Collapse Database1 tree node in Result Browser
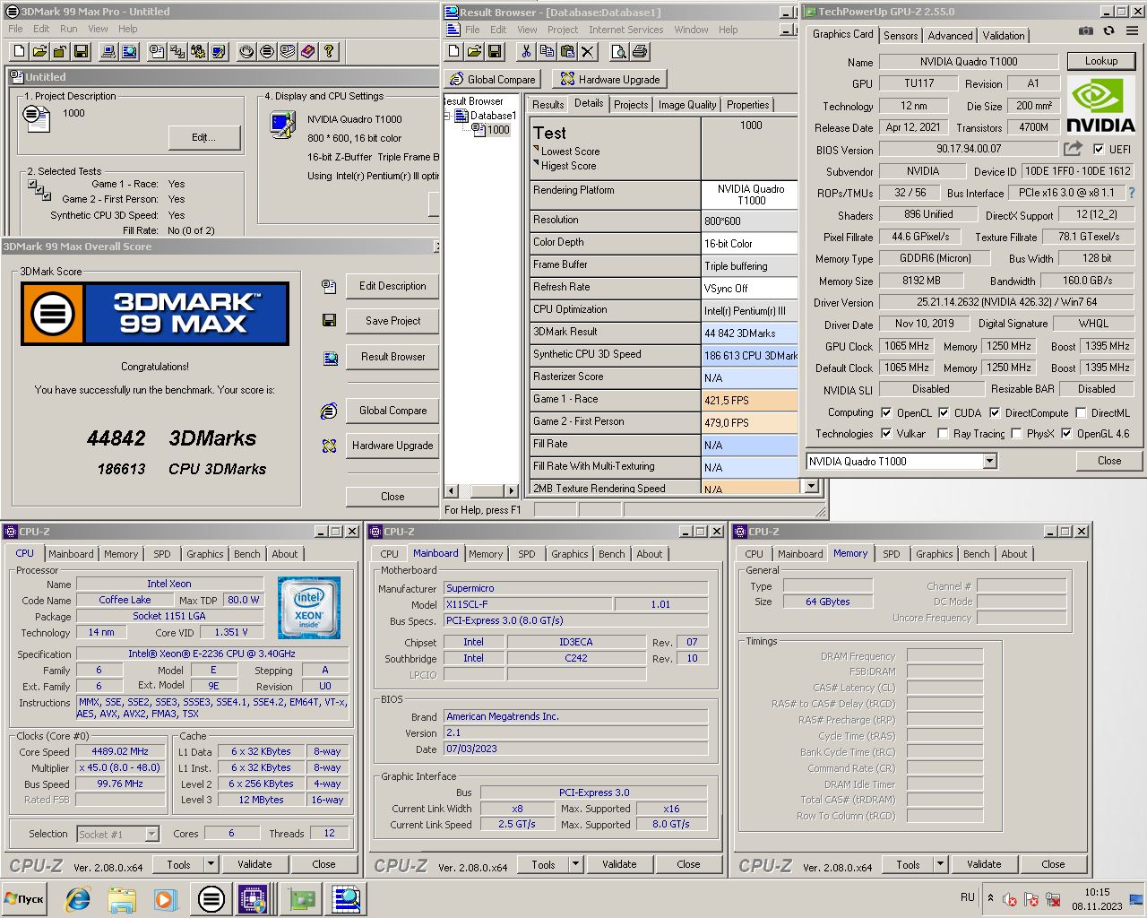This screenshot has height=918, width=1147. (447, 116)
